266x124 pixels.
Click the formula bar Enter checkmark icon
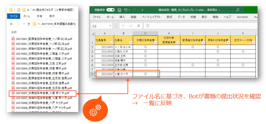131,26
